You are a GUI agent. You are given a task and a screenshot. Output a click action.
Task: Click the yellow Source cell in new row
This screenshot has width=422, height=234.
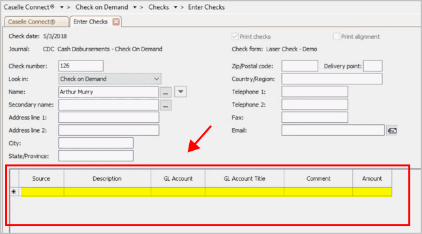pos(42,192)
